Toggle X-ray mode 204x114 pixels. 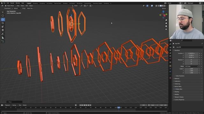pyautogui.click(x=156, y=6)
